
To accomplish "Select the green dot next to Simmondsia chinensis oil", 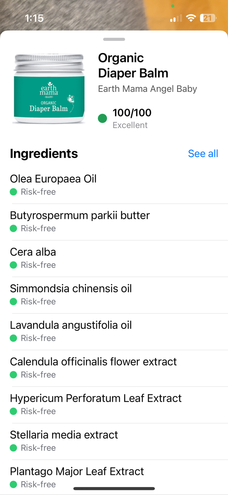I will tap(14, 302).
